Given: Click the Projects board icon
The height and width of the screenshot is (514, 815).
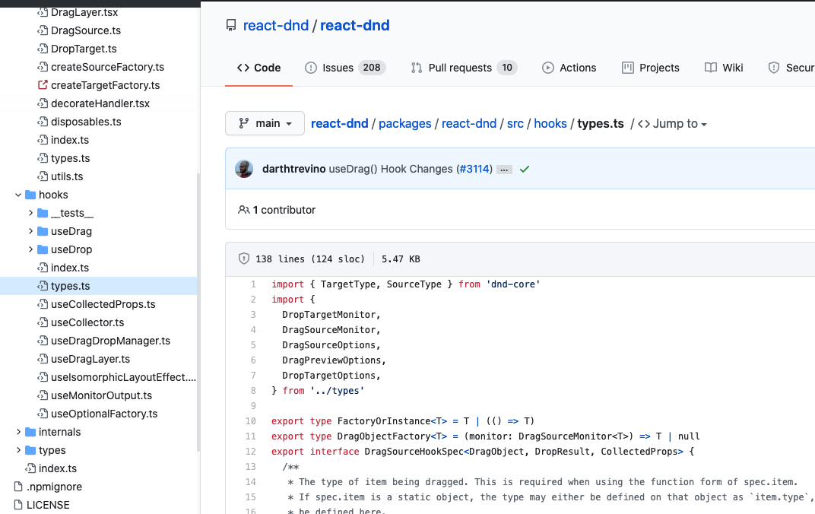Looking at the screenshot, I should pos(628,68).
